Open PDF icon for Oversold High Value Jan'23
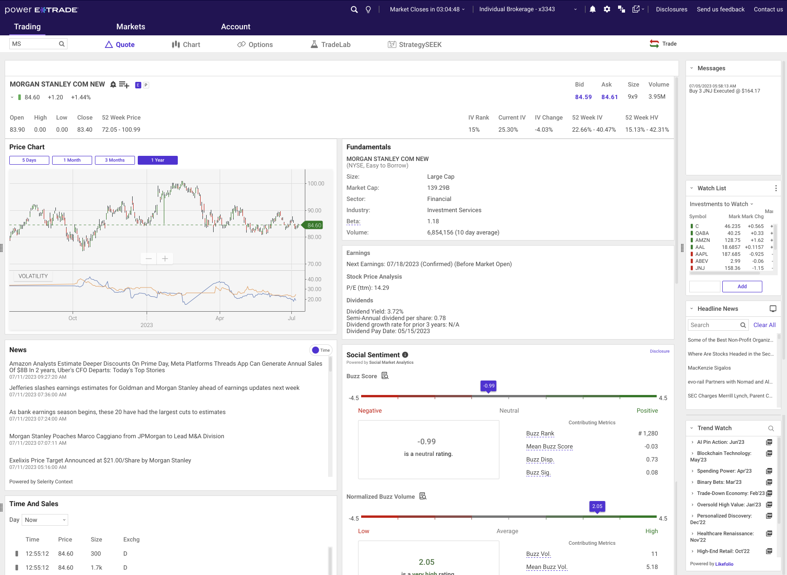This screenshot has width=787, height=575. (x=769, y=504)
